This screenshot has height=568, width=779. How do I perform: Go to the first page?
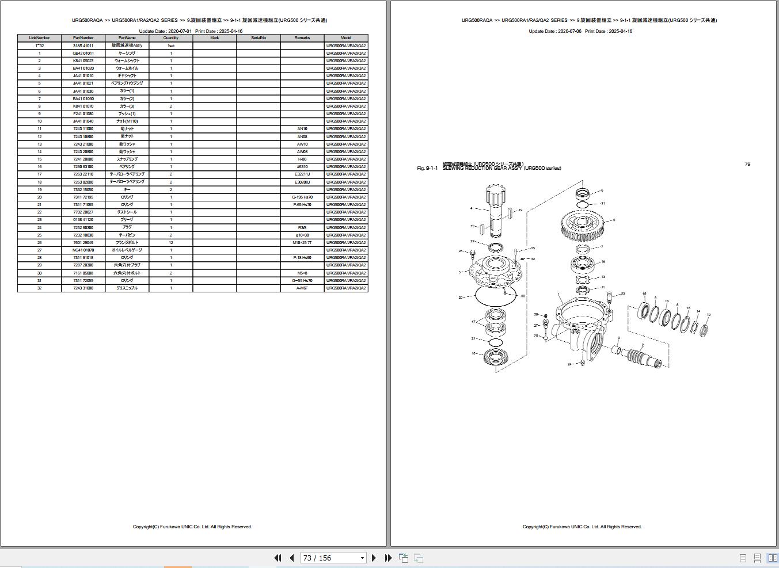point(278,558)
